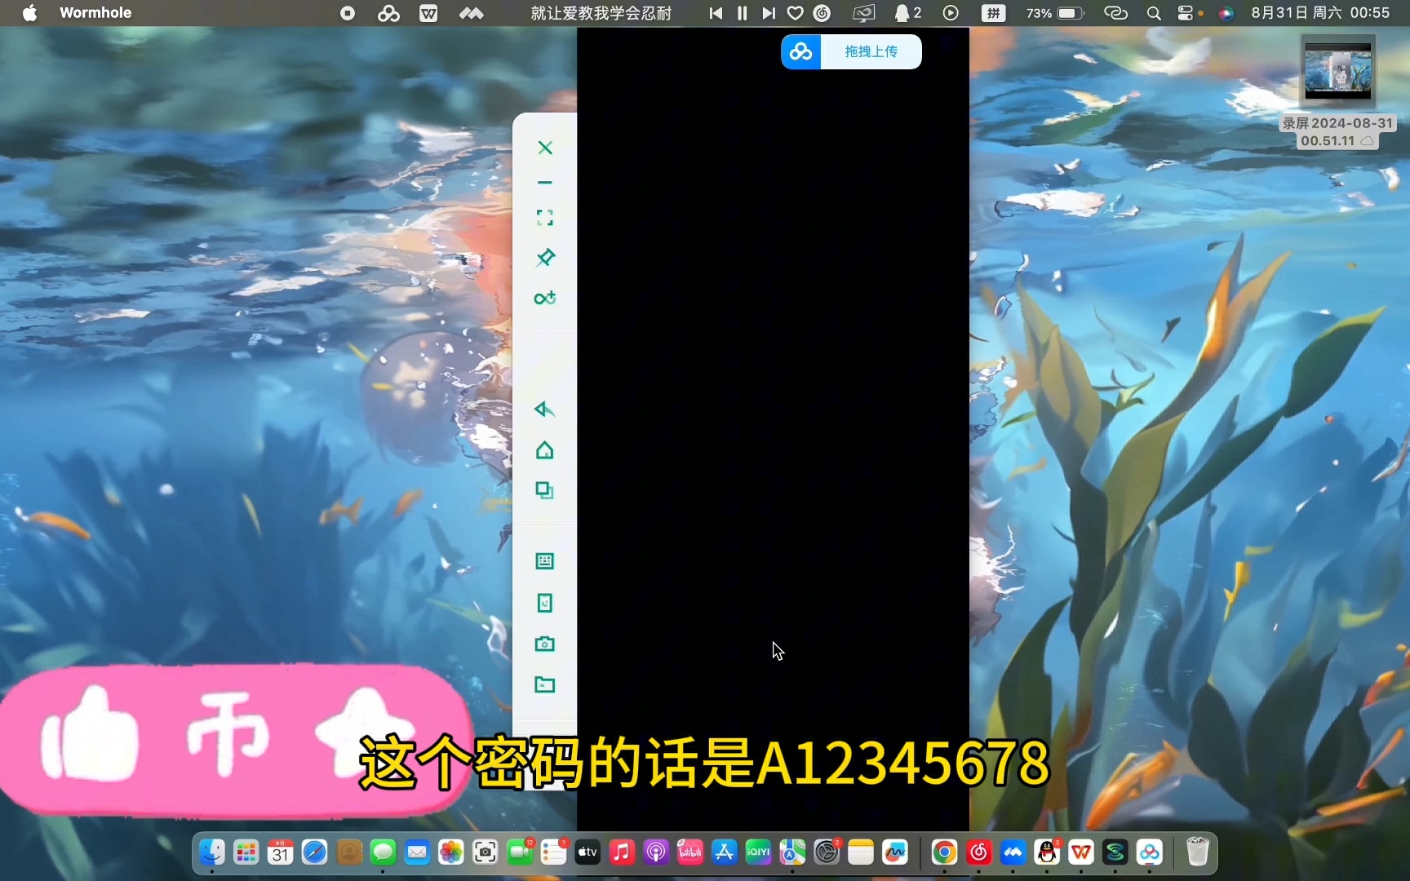Open Maps from the Dock
Image resolution: width=1410 pixels, height=881 pixels.
point(792,852)
